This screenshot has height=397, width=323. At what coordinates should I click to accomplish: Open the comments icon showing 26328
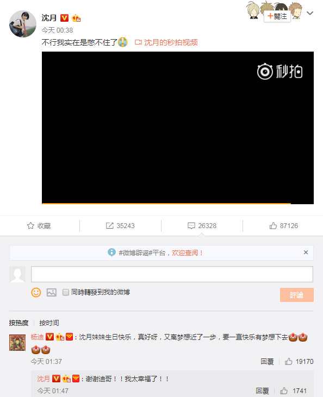coord(191,225)
